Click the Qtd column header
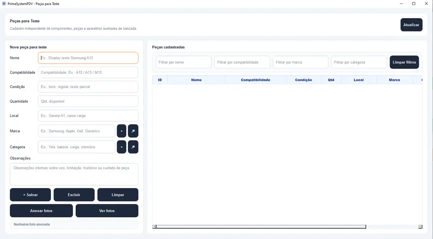The height and width of the screenshot is (239, 433). (331, 80)
